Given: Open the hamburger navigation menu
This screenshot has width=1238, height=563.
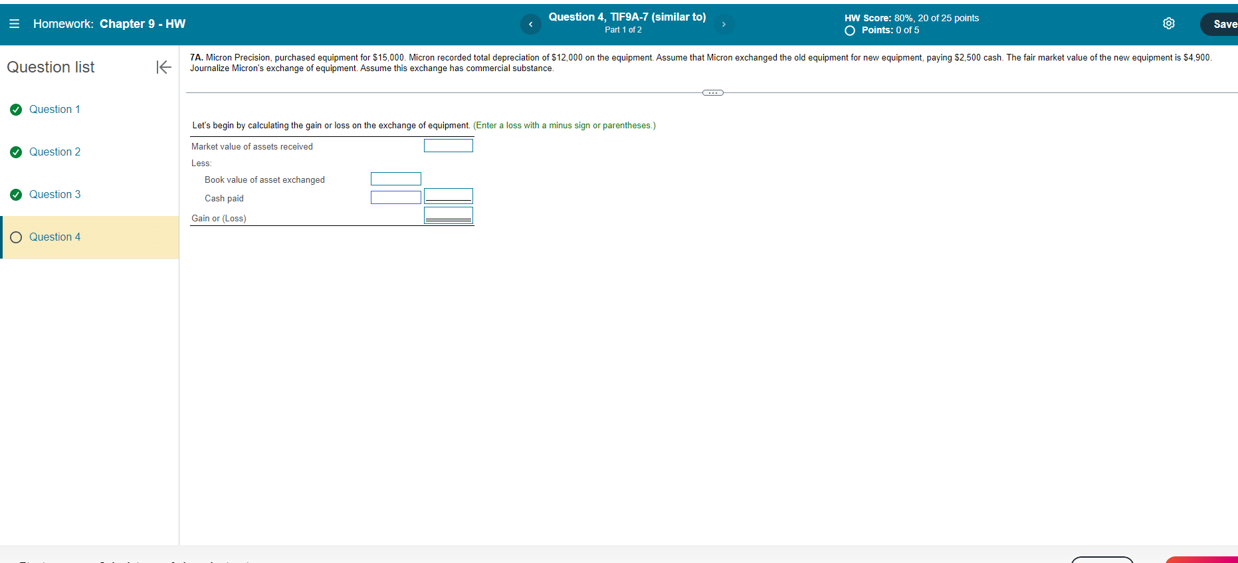Looking at the screenshot, I should pos(14,24).
